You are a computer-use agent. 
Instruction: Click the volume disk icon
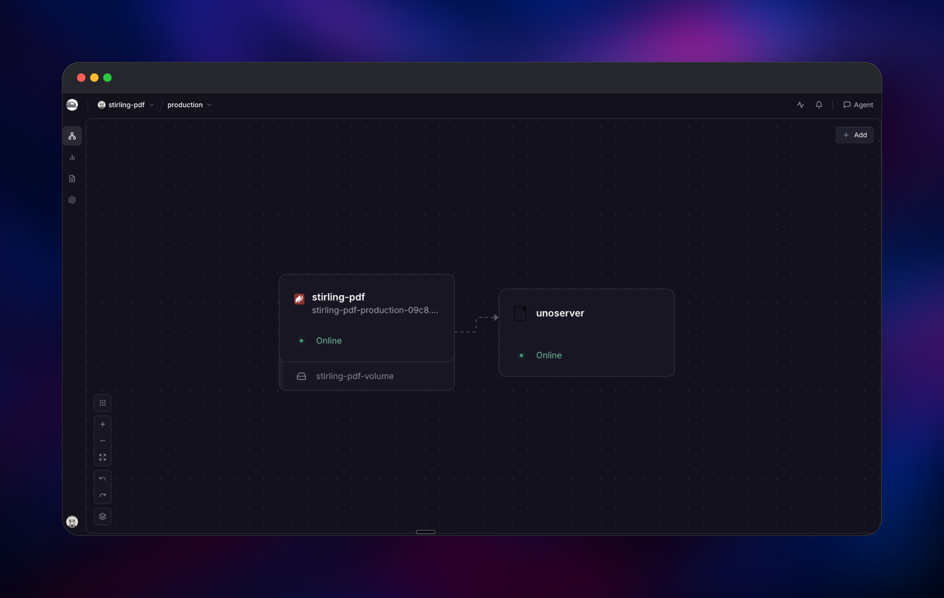pyautogui.click(x=302, y=376)
